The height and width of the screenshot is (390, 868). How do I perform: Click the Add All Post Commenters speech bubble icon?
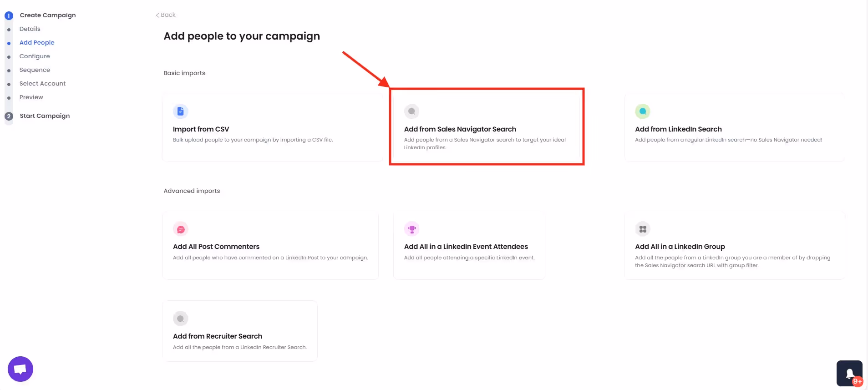coord(180,229)
